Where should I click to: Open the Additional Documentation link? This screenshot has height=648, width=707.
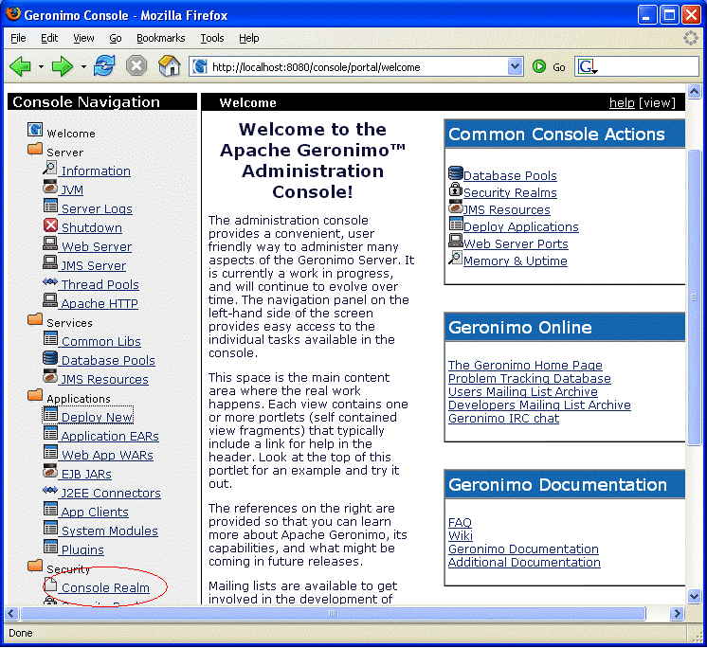tap(524, 563)
